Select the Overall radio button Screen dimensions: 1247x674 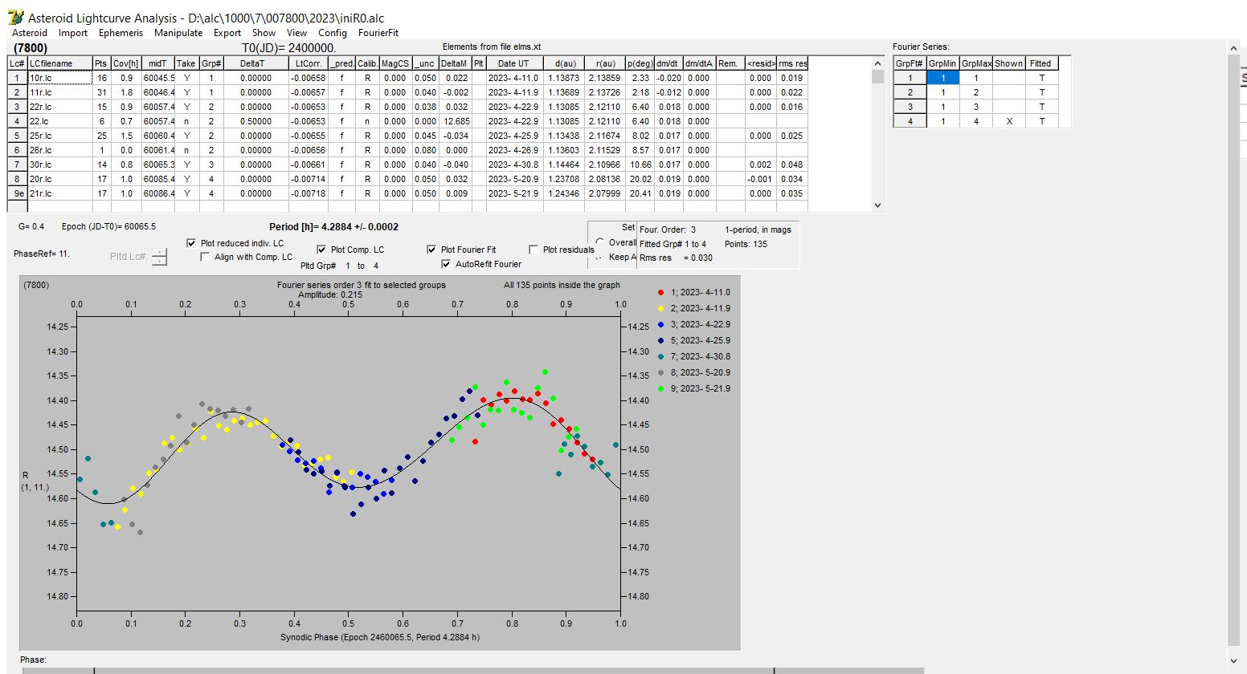tap(600, 242)
